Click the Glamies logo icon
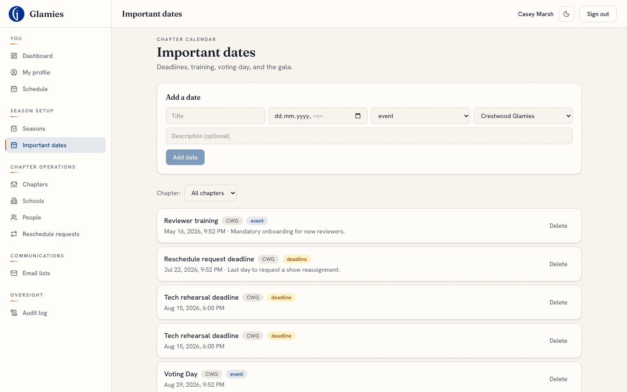The height and width of the screenshot is (392, 627). click(x=17, y=14)
